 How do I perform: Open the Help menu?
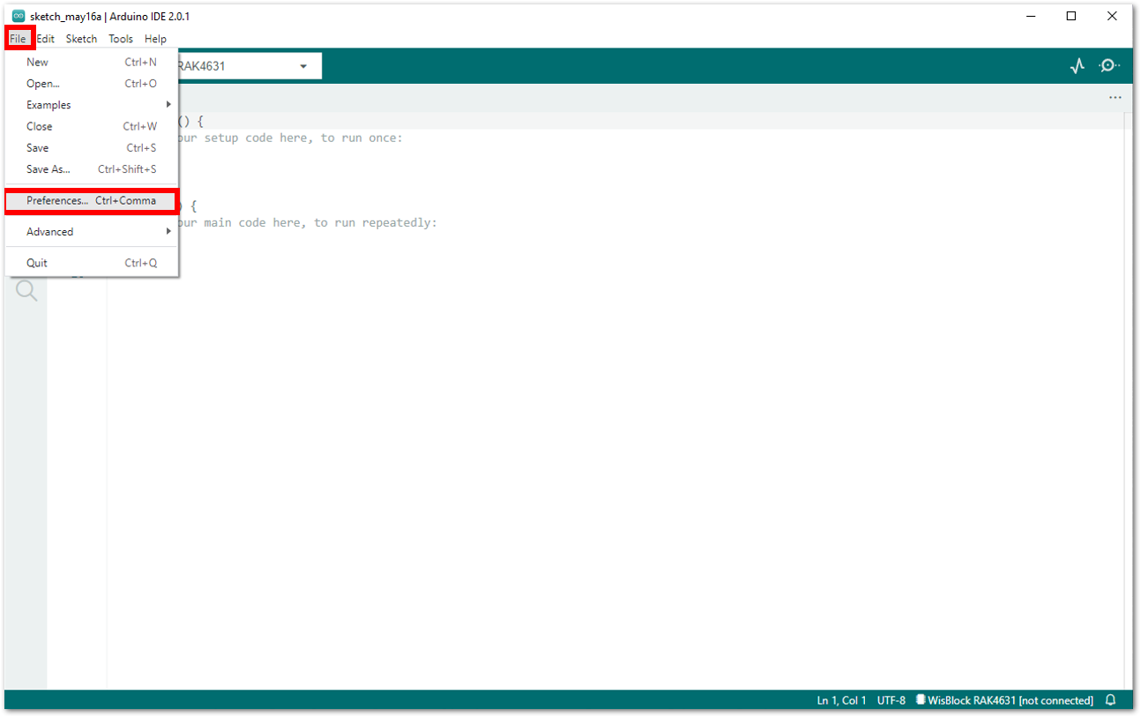[155, 39]
